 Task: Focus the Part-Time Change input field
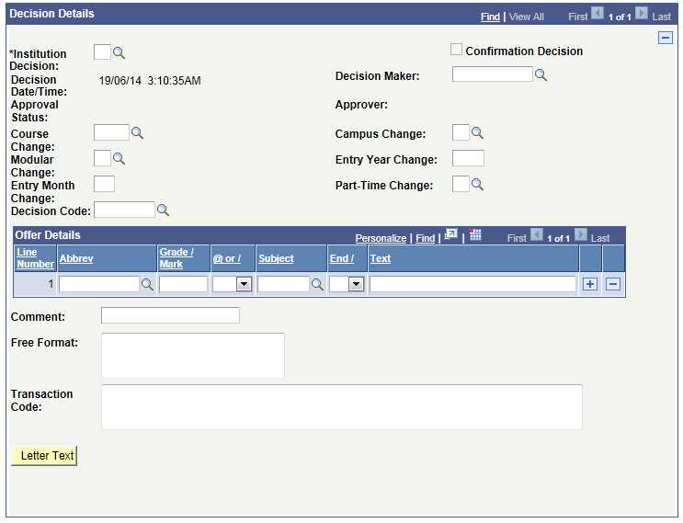[461, 184]
